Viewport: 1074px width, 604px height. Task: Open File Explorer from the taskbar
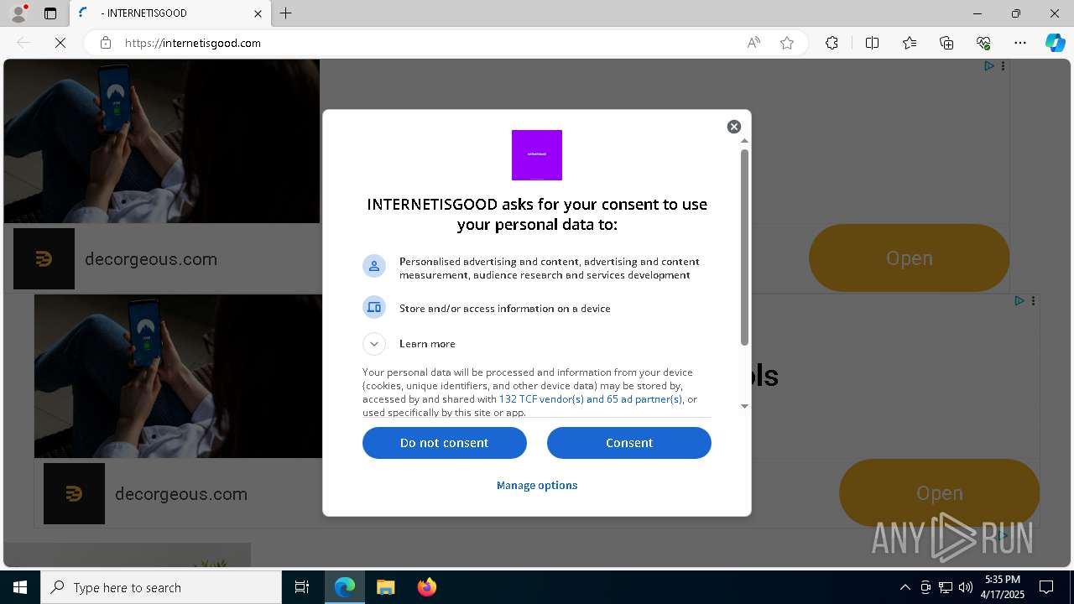coord(385,587)
